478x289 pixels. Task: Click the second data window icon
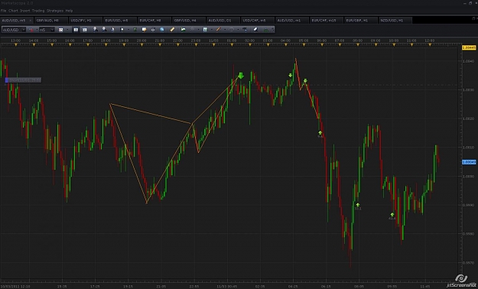pyautogui.click(x=85, y=30)
